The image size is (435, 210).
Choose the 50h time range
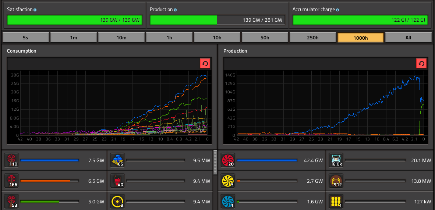tap(265, 38)
